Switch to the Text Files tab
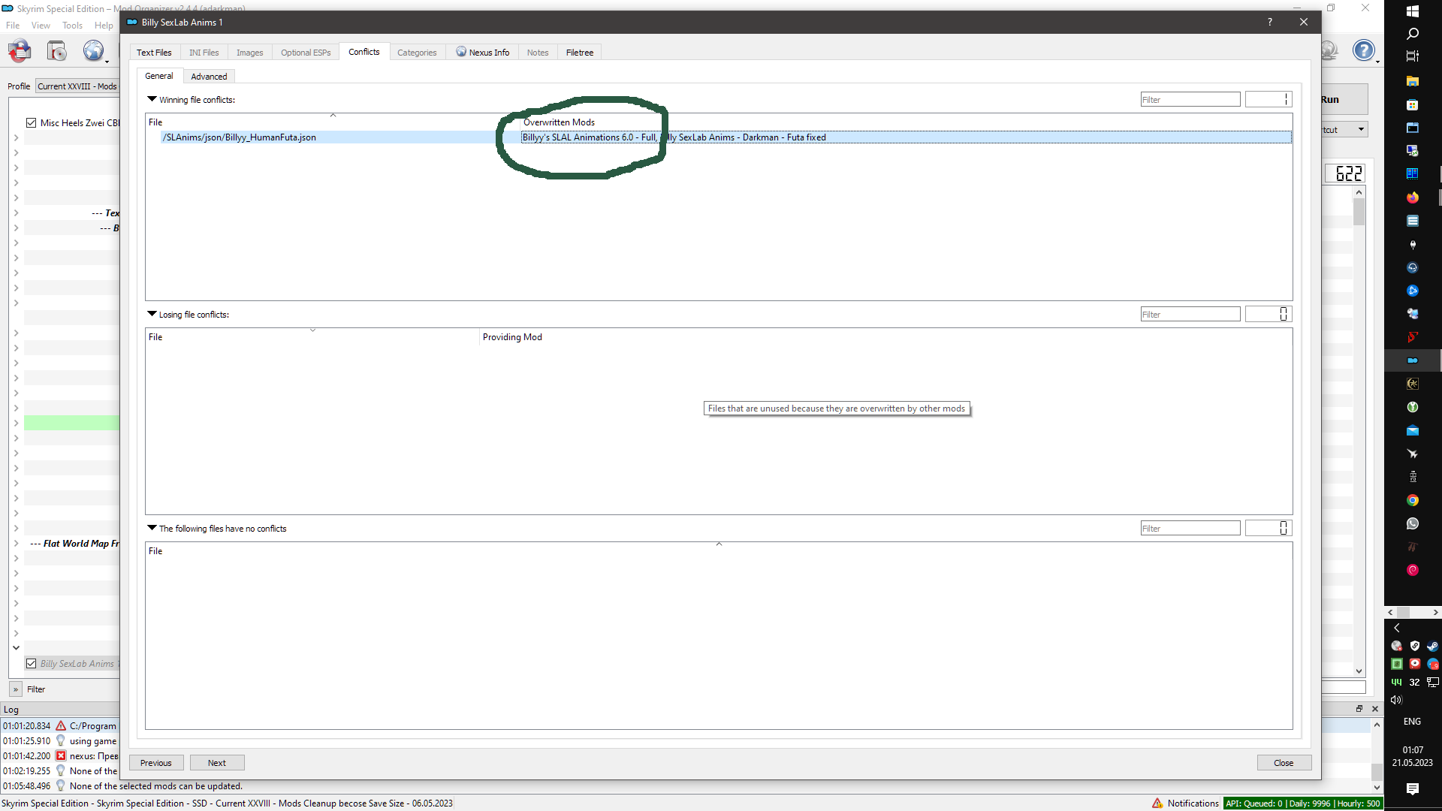 click(154, 53)
